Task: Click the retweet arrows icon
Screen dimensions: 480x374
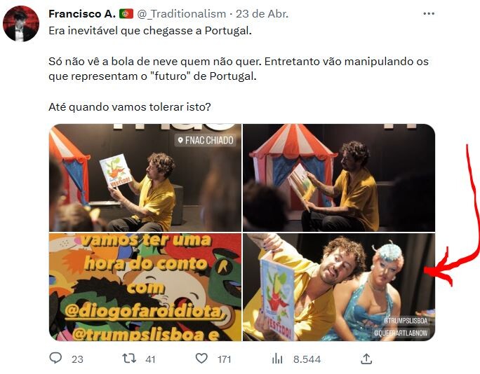Action: pos(129,359)
